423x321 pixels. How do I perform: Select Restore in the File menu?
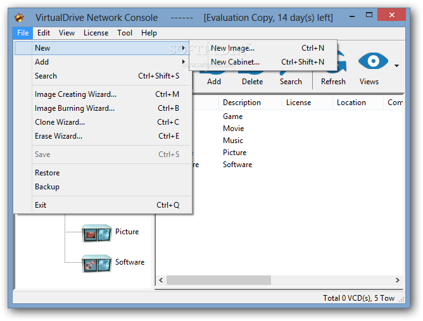pyautogui.click(x=103, y=173)
